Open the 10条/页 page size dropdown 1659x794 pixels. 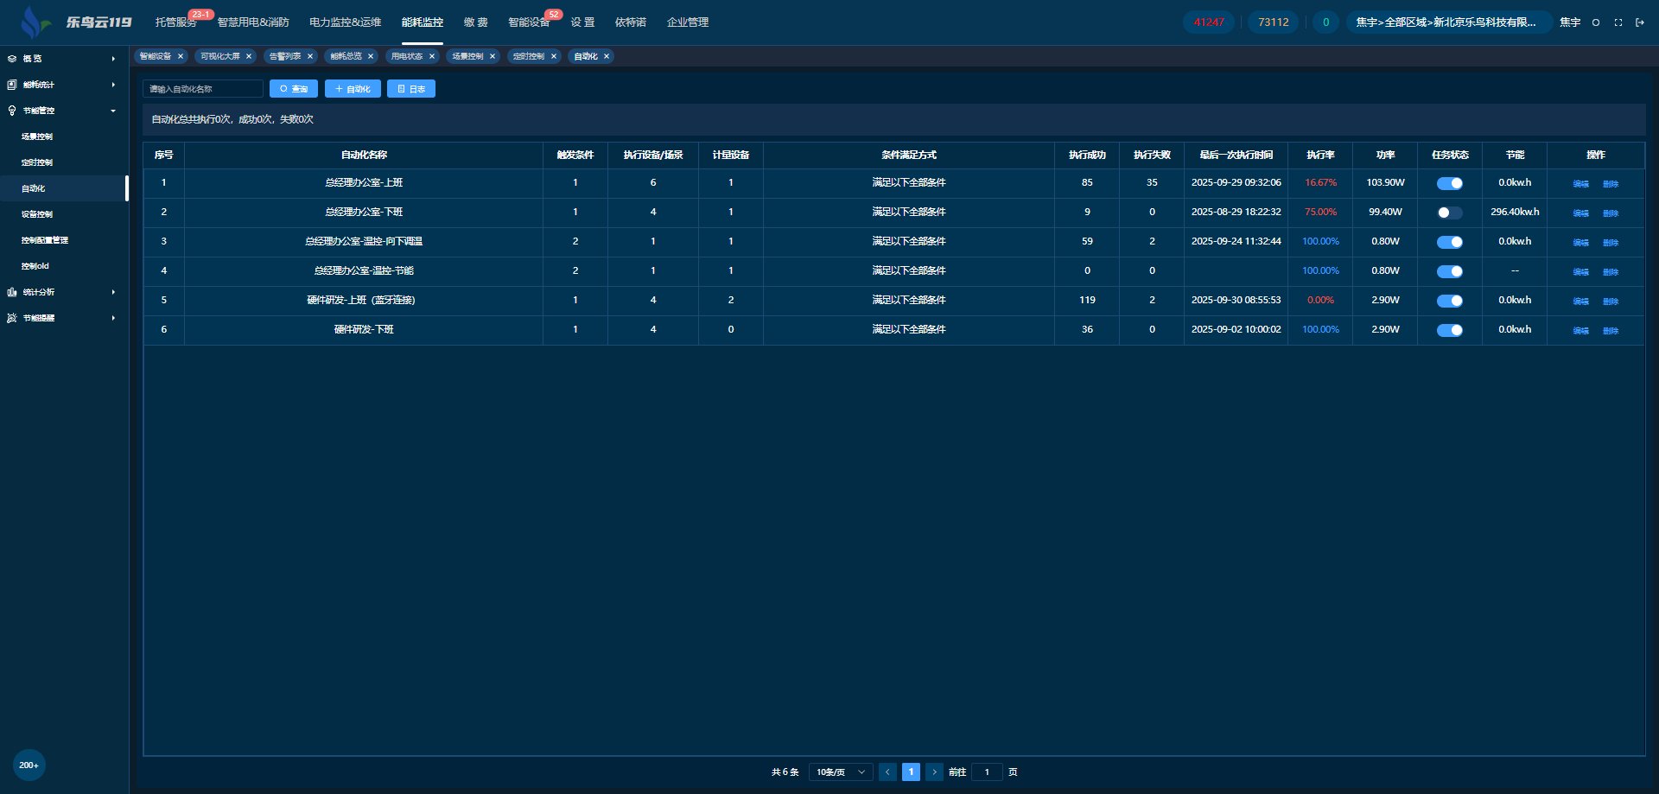(x=840, y=772)
